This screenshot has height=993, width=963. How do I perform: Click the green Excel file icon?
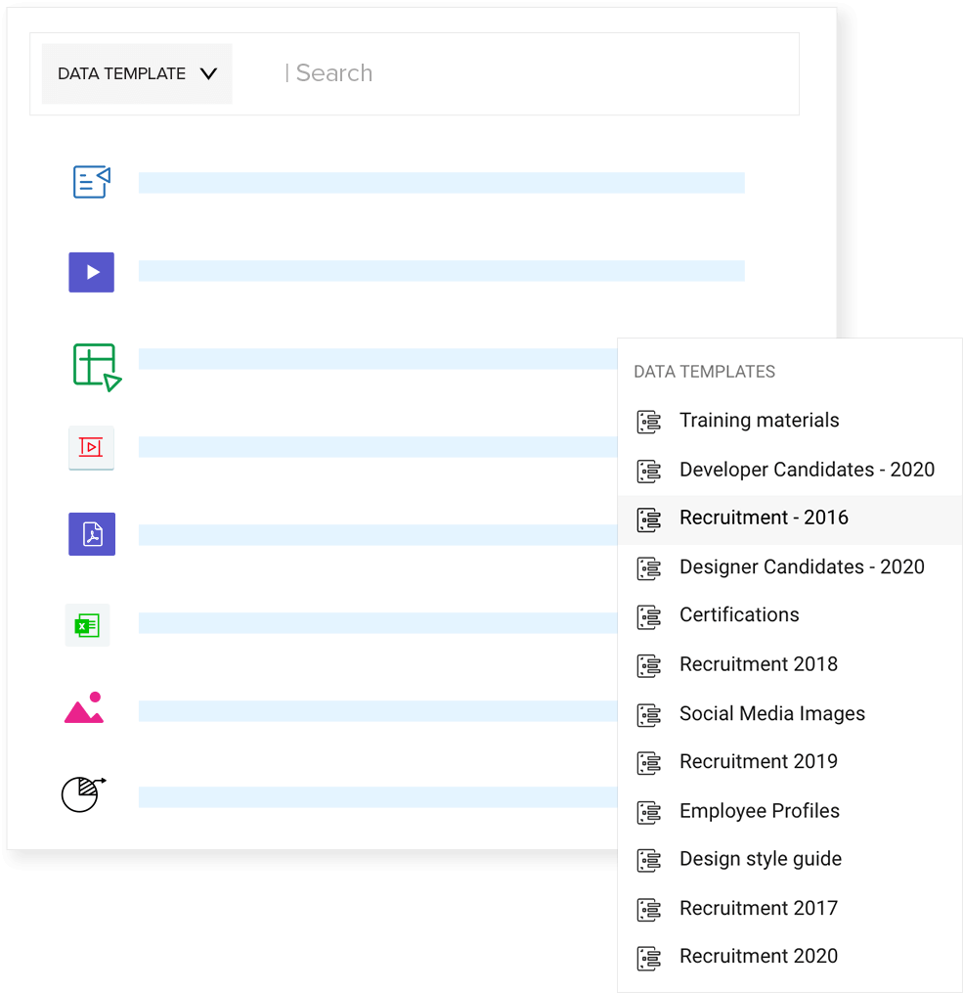[88, 624]
